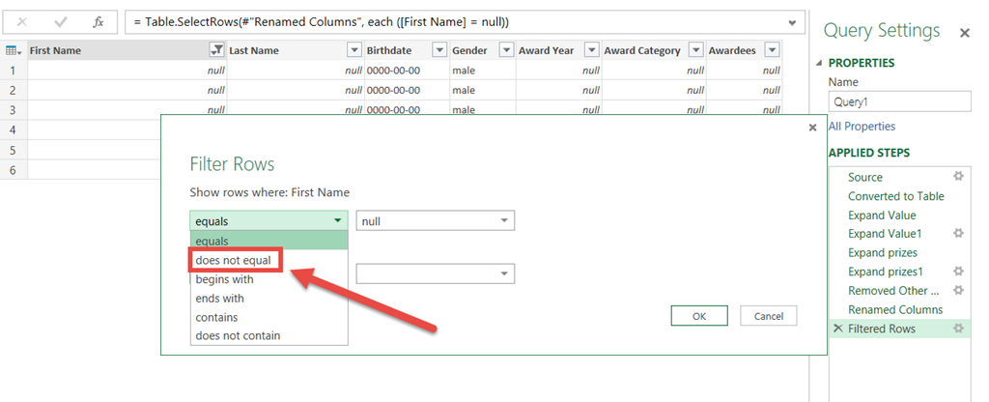
Task: Click the gear icon next to Expand prizes1
Action: pos(958,272)
